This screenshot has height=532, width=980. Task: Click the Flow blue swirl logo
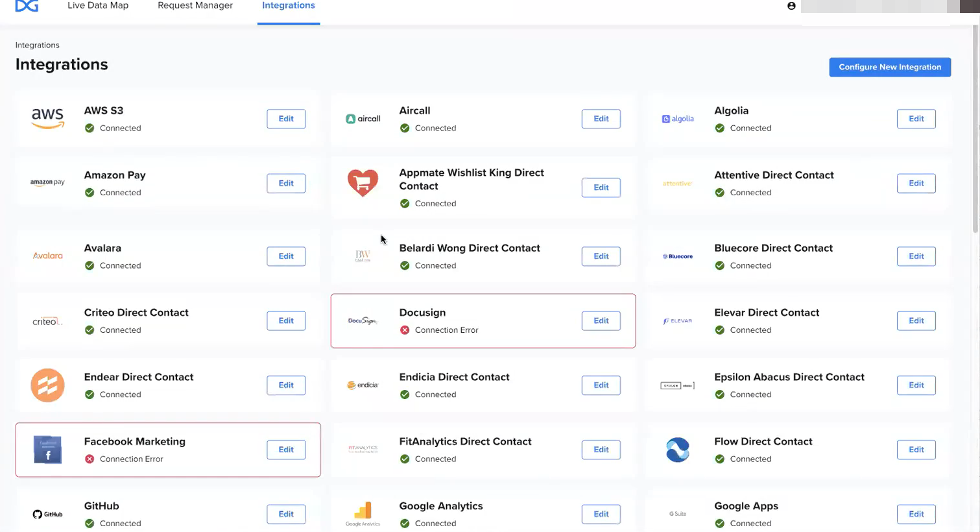coord(678,450)
